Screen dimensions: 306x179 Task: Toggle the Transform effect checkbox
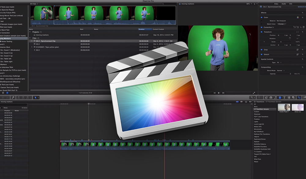(x=262, y=32)
